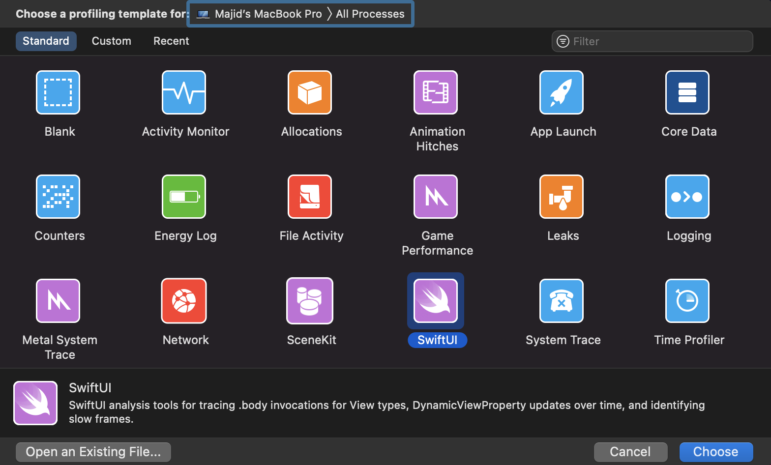The image size is (771, 465).
Task: Choose the Allocations template icon
Action: point(310,92)
